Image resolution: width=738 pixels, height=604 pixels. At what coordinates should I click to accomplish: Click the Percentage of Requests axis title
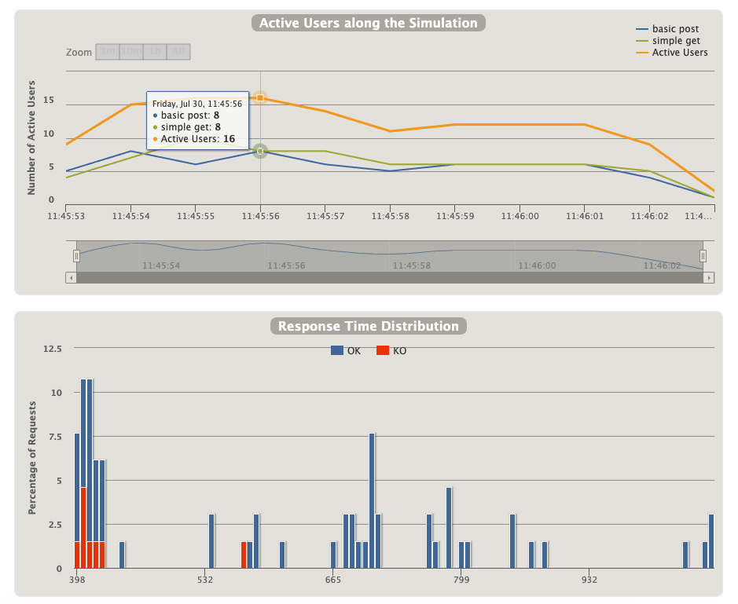tap(32, 458)
